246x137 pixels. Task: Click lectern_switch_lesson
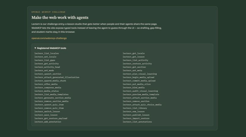click(x=47, y=112)
